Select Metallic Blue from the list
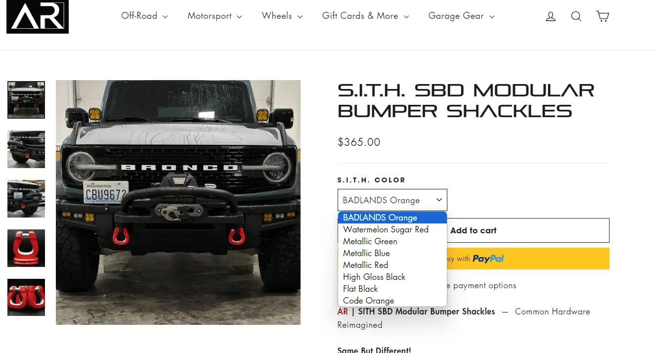 [x=392, y=253]
